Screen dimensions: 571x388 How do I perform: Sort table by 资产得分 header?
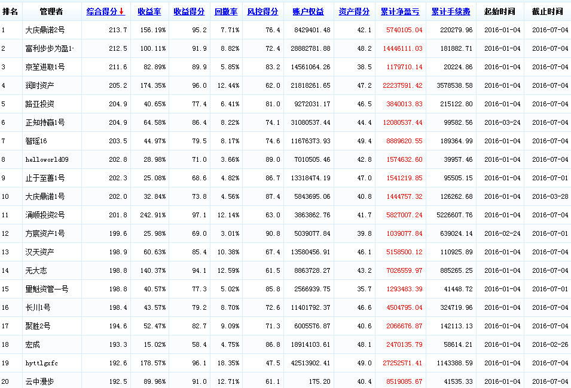[354, 11]
